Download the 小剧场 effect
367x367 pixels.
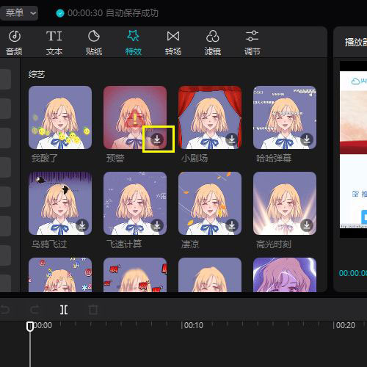click(x=232, y=139)
